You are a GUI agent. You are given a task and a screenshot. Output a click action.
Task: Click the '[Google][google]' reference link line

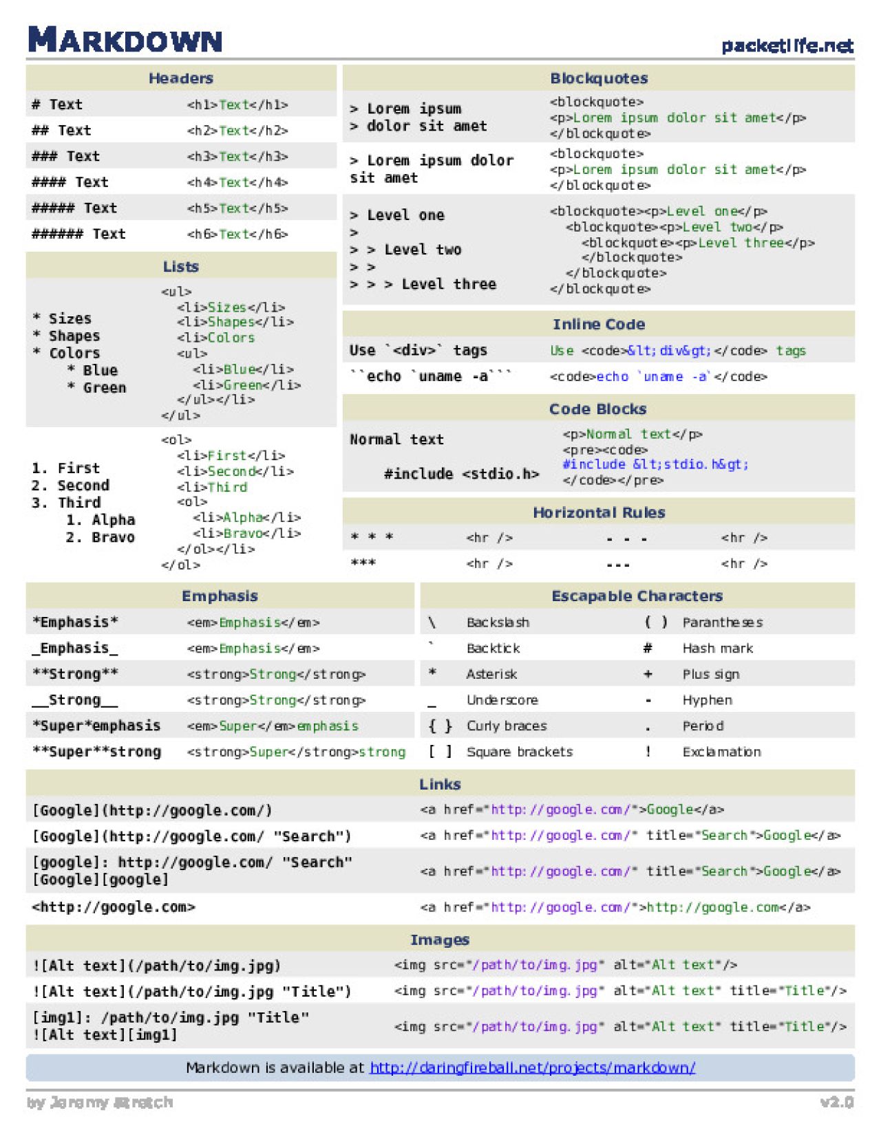[100, 880]
